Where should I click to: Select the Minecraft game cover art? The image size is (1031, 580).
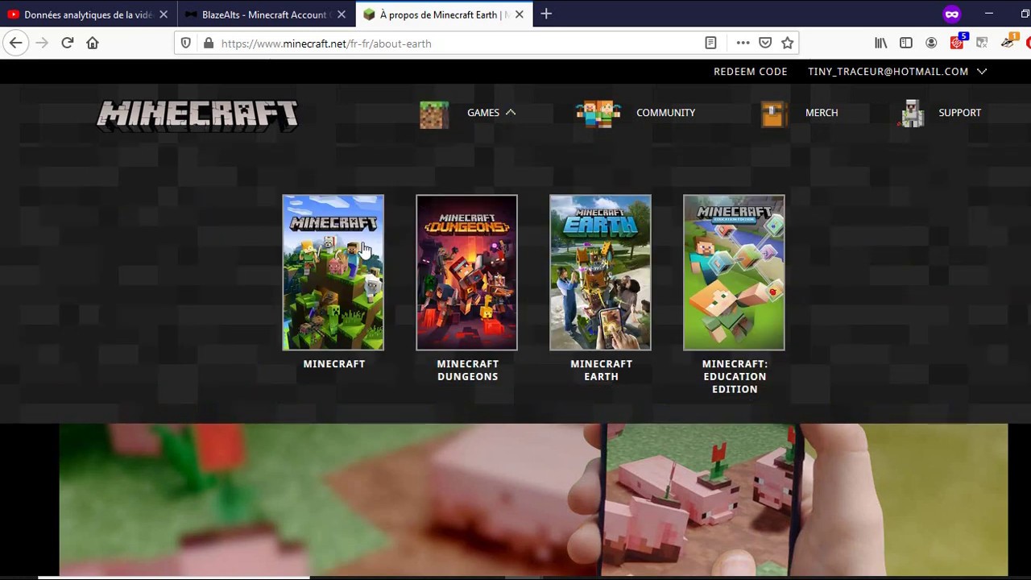tap(333, 272)
